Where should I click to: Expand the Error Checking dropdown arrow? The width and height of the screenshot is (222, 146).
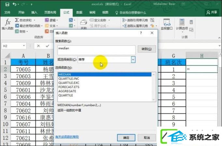pos(156,26)
